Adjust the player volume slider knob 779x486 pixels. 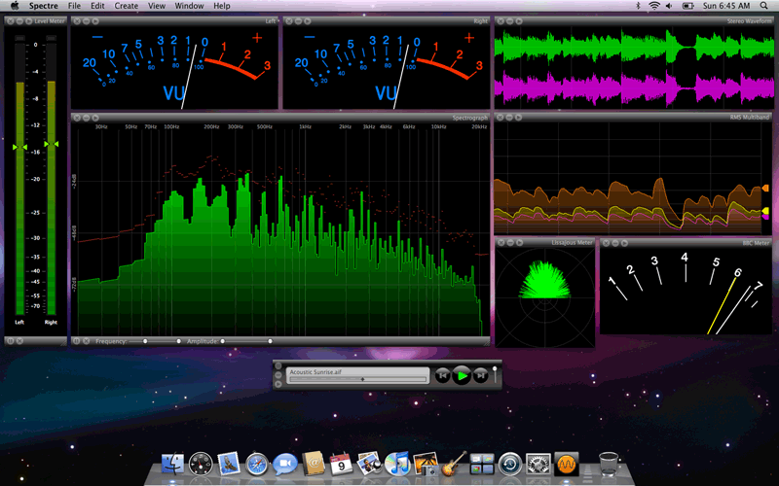click(495, 370)
